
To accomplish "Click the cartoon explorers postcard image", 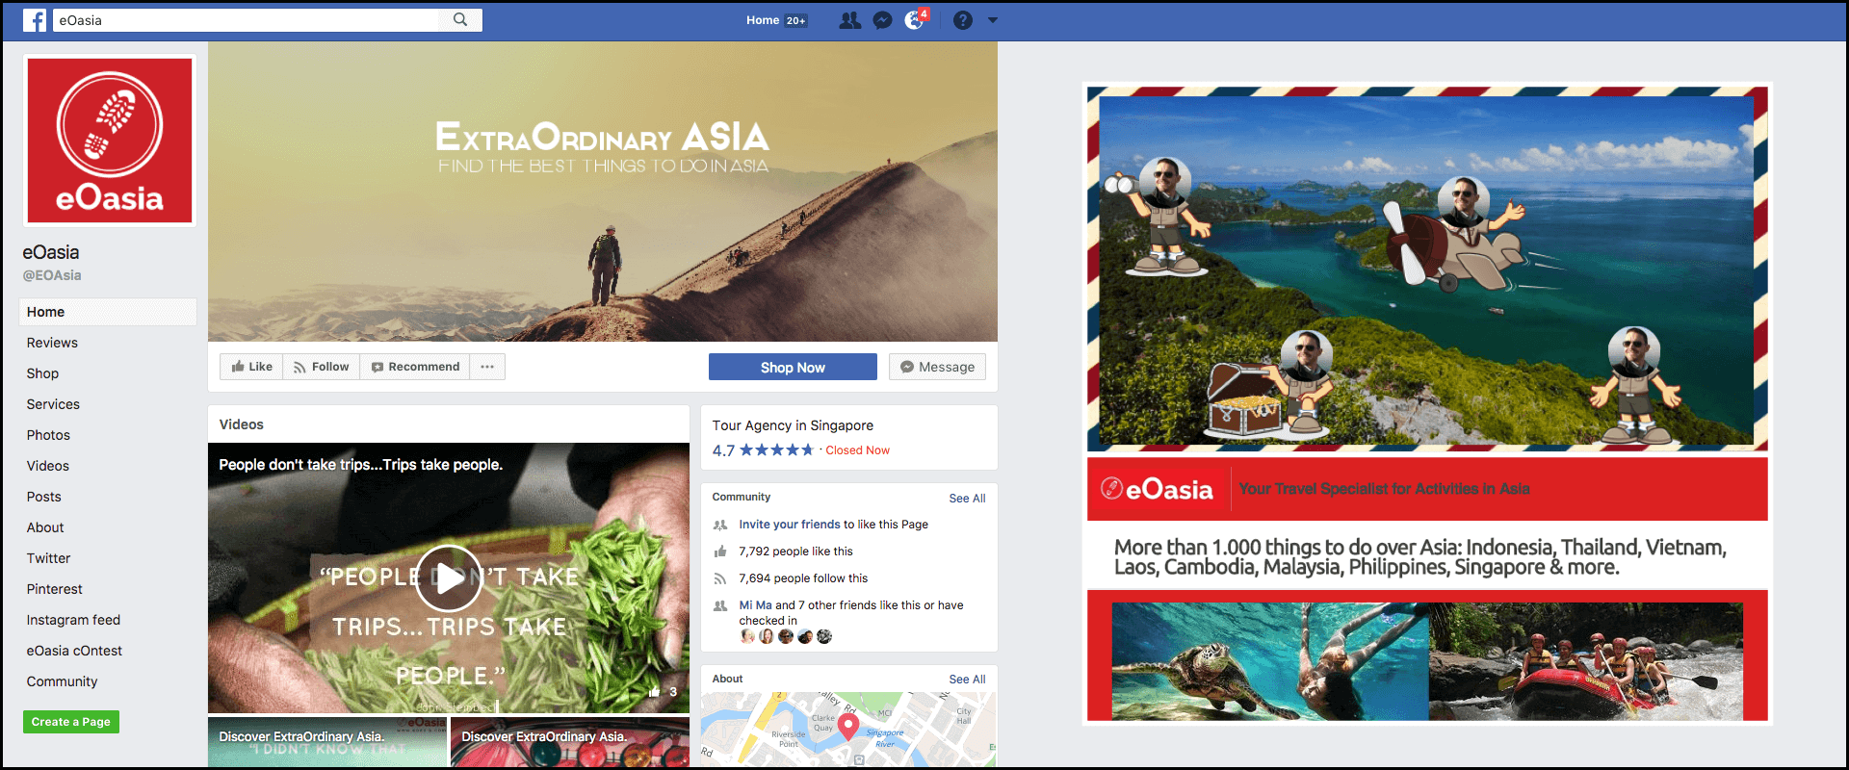I will click(1427, 269).
